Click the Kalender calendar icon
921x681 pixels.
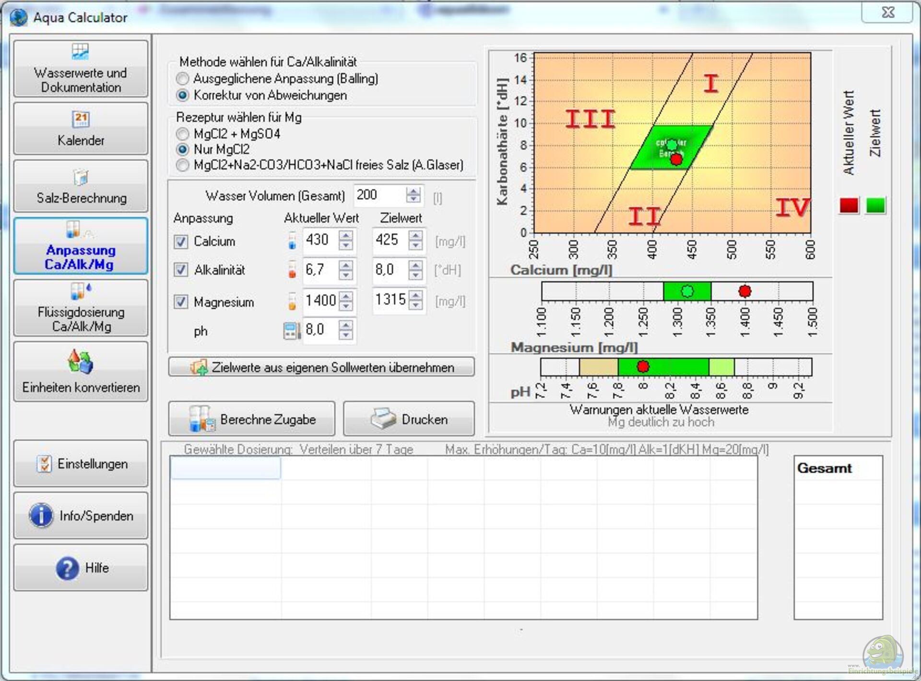tap(80, 119)
